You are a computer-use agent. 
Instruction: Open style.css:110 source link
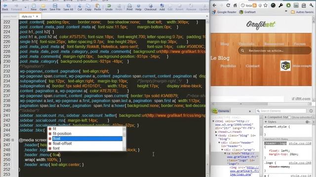pyautogui.click(x=300, y=144)
